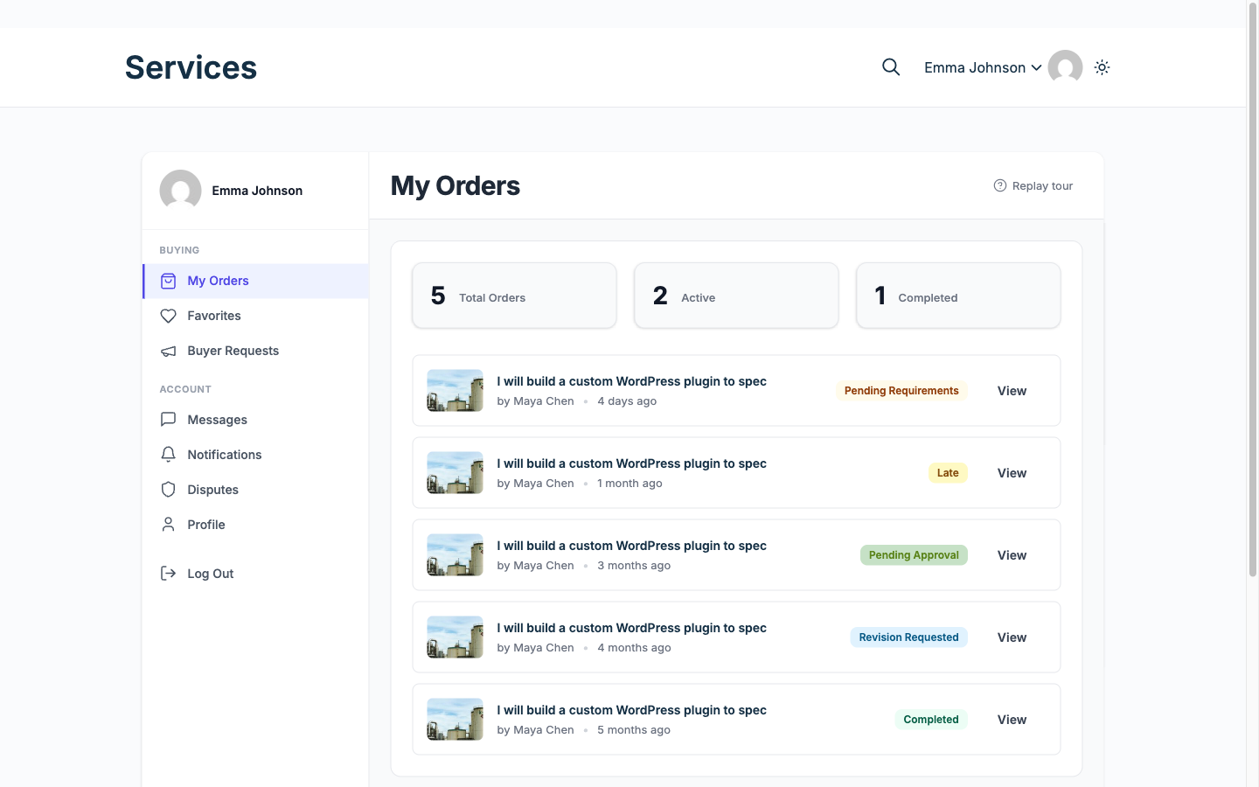Open Profile sidebar label

click(206, 525)
